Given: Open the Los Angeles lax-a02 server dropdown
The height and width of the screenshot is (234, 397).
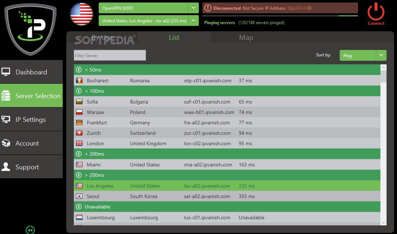Looking at the screenshot, I should click(x=193, y=20).
